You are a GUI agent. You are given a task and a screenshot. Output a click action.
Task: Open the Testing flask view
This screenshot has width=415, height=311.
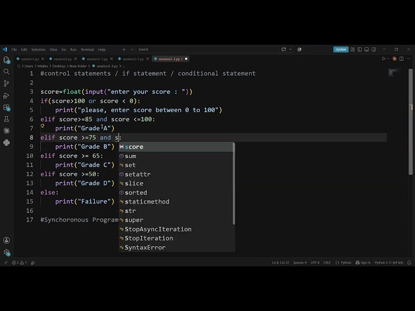point(6,119)
